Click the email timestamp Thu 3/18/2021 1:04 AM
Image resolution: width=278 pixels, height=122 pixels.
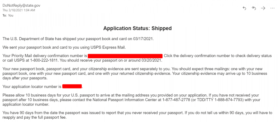click(x=19, y=10)
